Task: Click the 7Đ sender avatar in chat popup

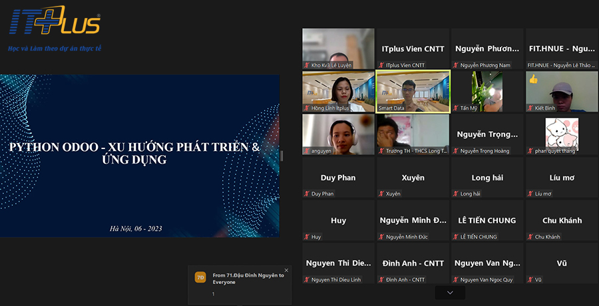Action: coord(200,277)
